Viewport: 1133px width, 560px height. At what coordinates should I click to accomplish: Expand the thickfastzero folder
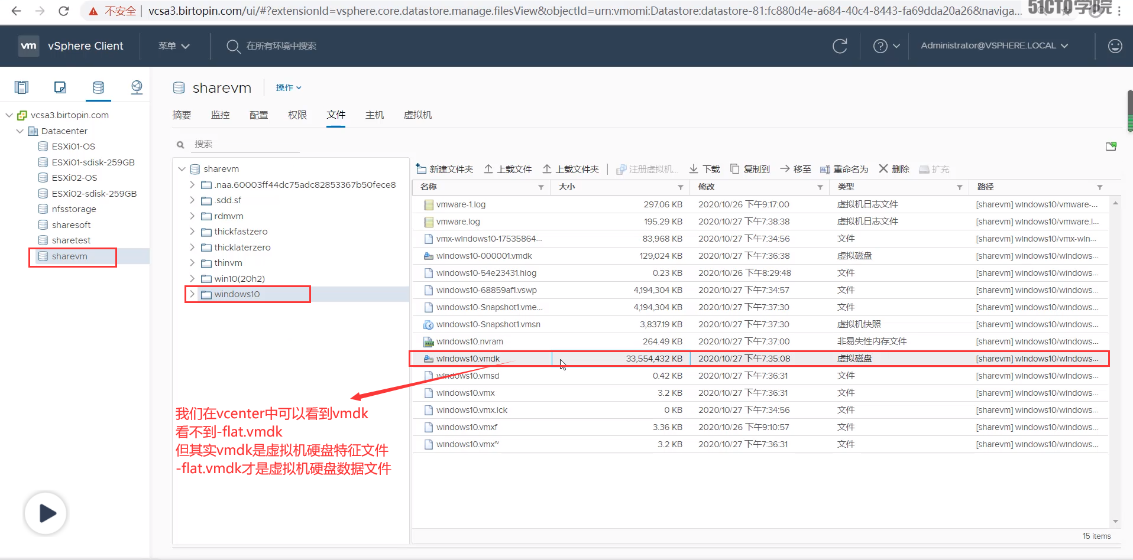pos(192,232)
